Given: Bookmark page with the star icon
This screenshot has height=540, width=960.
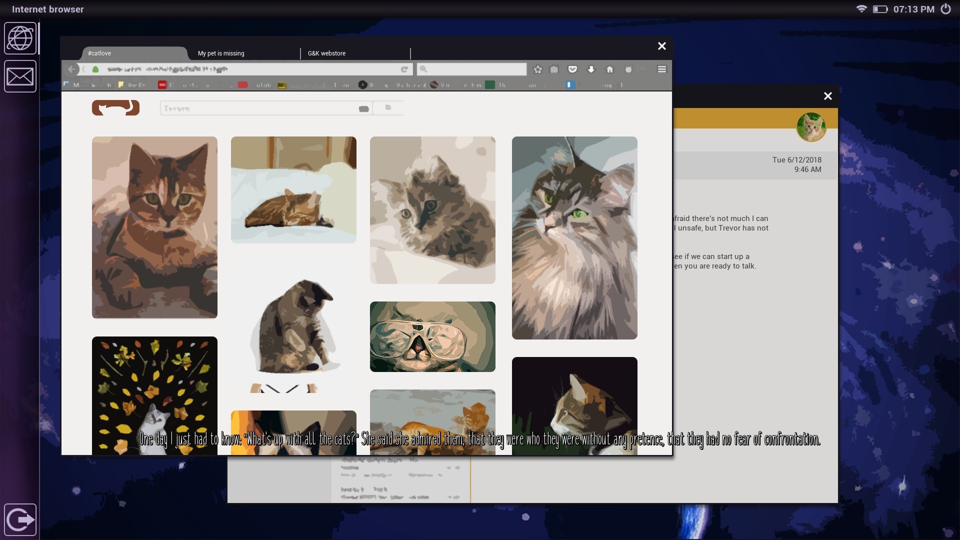Looking at the screenshot, I should (538, 69).
